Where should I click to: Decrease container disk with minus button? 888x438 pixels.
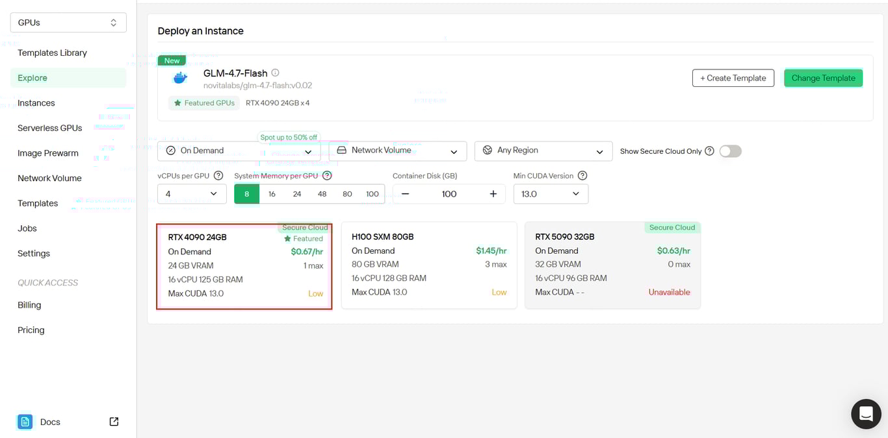click(405, 194)
